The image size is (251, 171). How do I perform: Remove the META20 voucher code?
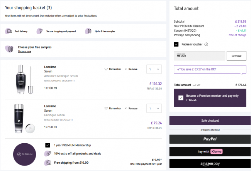tap(236, 56)
